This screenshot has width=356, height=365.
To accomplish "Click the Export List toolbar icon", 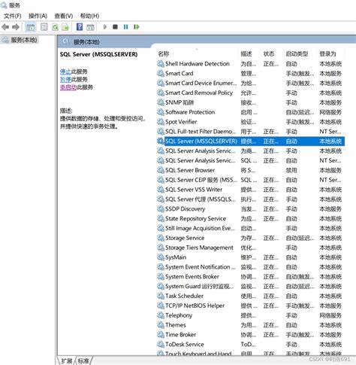I will [65, 27].
